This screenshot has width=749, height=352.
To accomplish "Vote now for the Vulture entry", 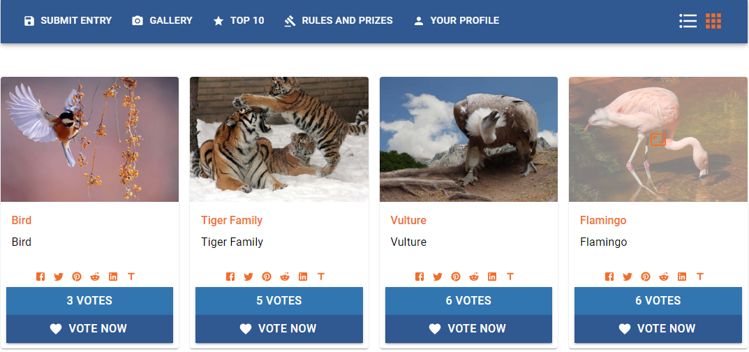I will point(468,328).
